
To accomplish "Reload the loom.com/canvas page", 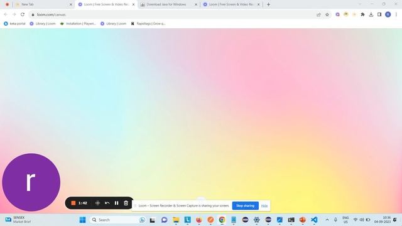I will pos(23,14).
